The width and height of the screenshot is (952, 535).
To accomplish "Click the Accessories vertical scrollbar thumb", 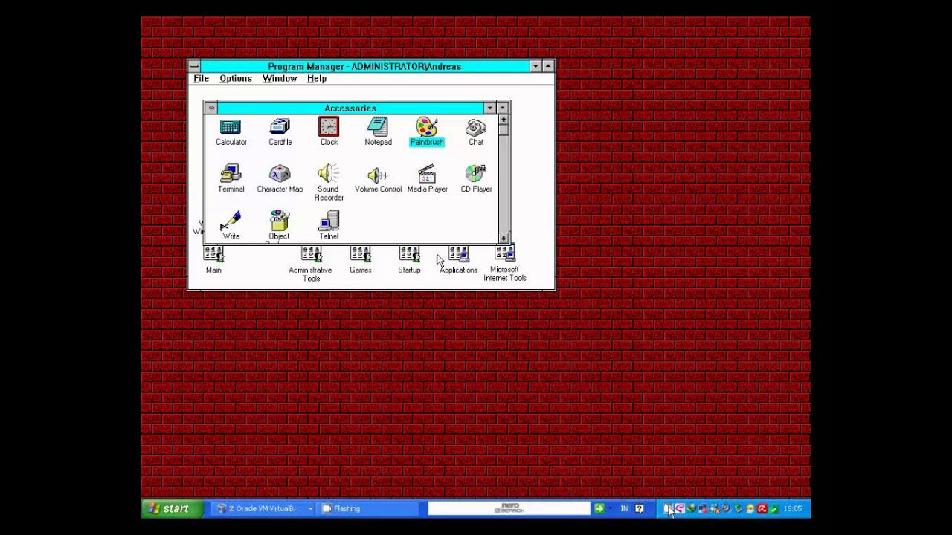I will click(504, 130).
